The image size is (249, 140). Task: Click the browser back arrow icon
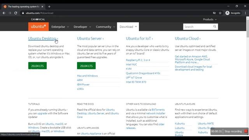point(4,13)
